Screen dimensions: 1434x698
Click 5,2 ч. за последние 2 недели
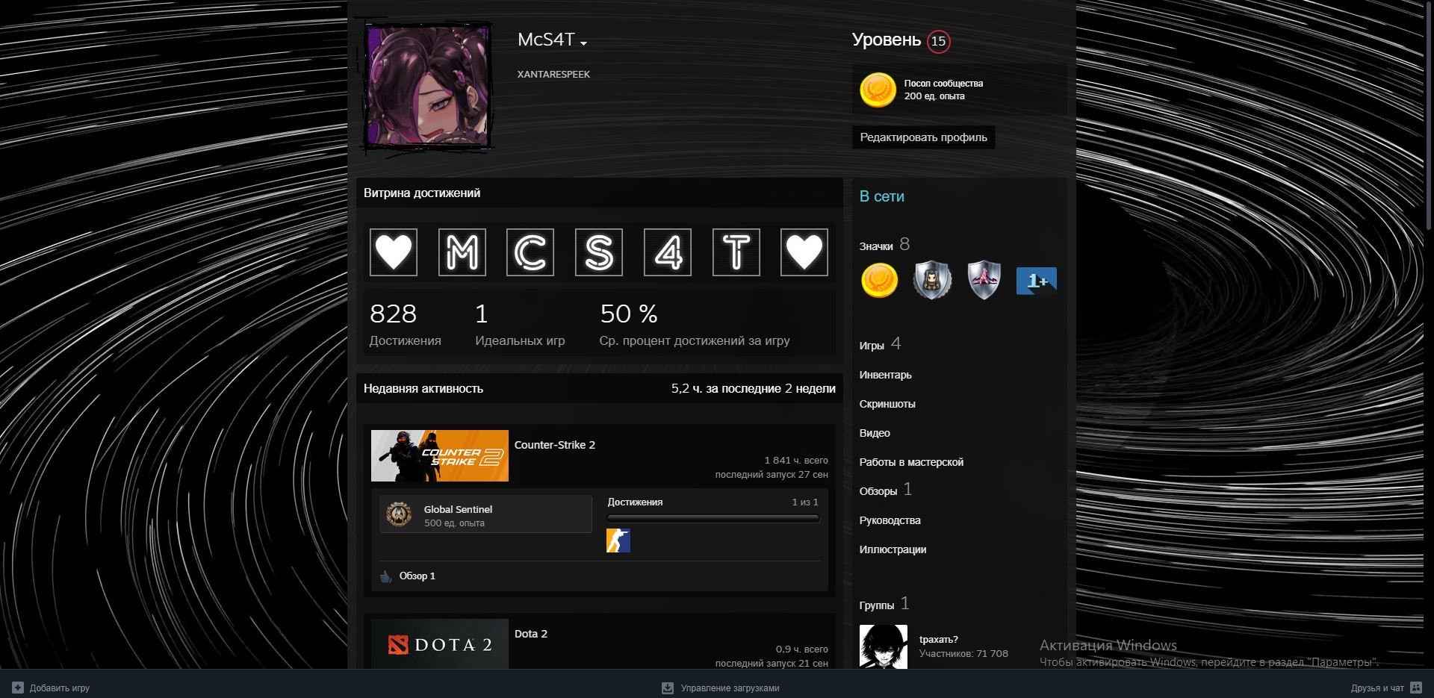click(x=753, y=388)
